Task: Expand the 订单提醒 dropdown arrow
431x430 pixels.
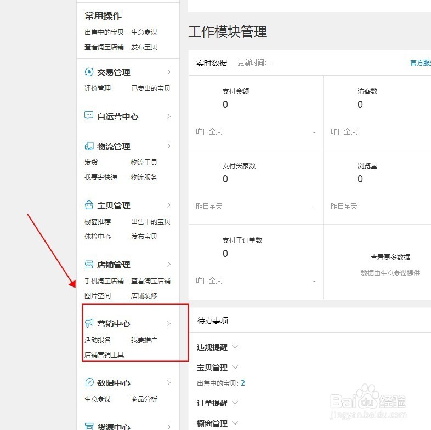Action: (235, 403)
